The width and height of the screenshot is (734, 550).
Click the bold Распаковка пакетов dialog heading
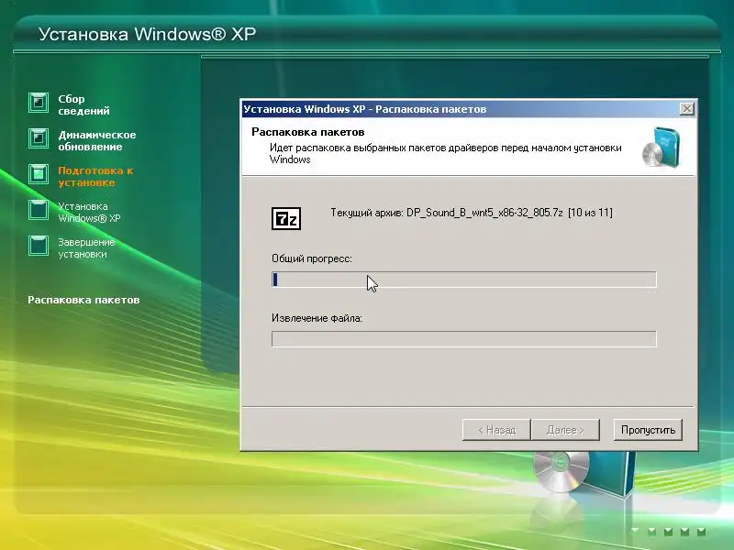pyautogui.click(x=307, y=132)
